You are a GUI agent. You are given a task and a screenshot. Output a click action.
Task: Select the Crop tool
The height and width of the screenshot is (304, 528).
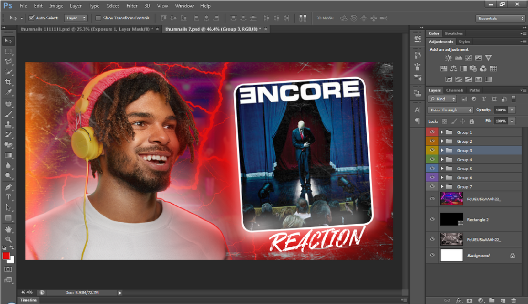(8, 82)
